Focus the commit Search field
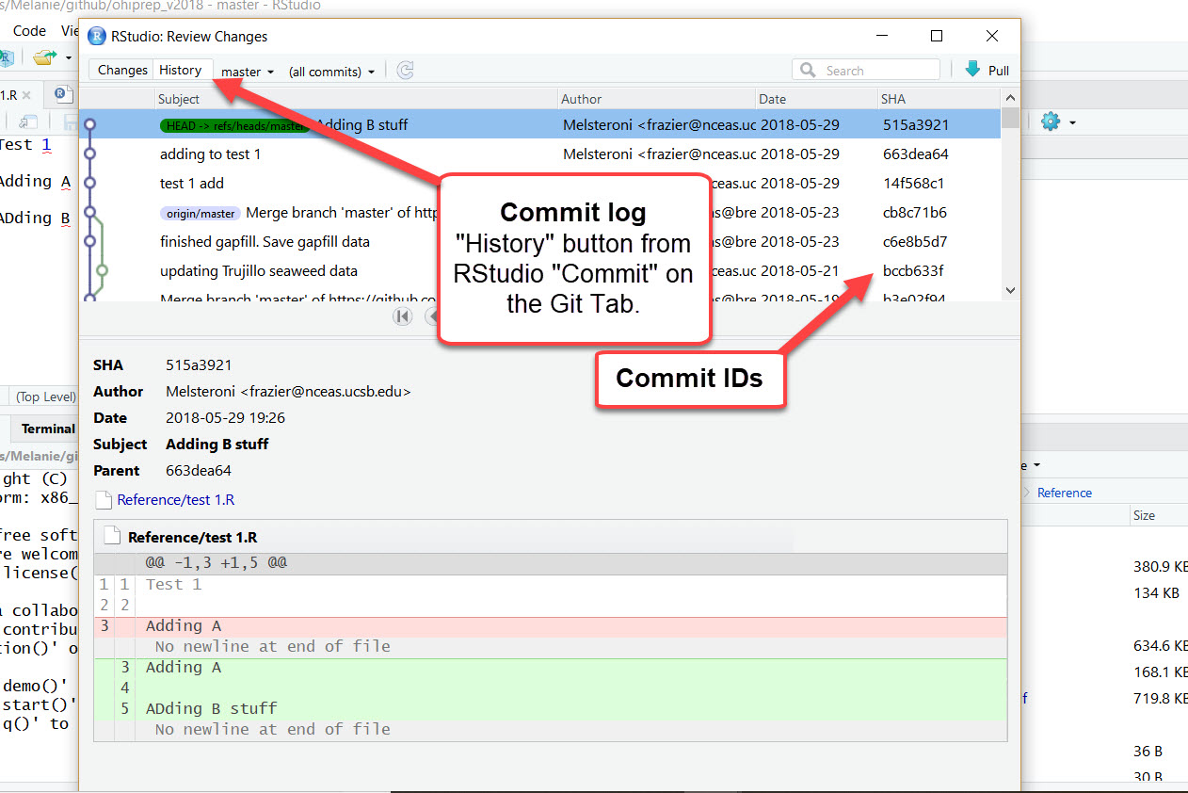This screenshot has width=1188, height=793. [866, 70]
